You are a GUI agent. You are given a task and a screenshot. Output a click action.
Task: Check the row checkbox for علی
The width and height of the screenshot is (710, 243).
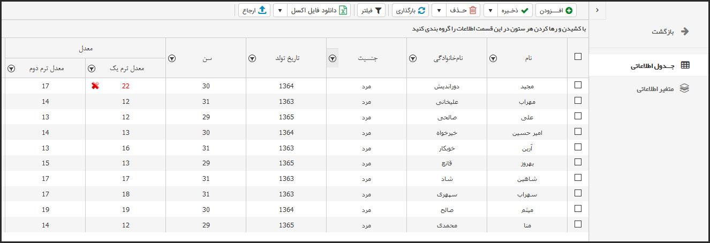[x=578, y=116]
